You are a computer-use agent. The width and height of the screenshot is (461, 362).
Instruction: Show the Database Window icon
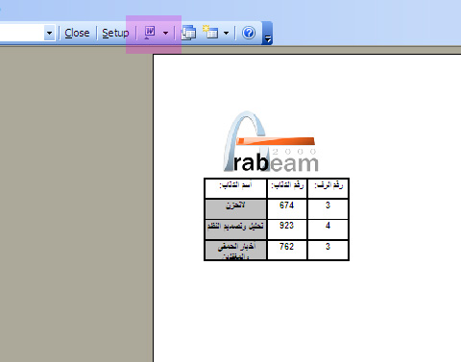tap(188, 33)
